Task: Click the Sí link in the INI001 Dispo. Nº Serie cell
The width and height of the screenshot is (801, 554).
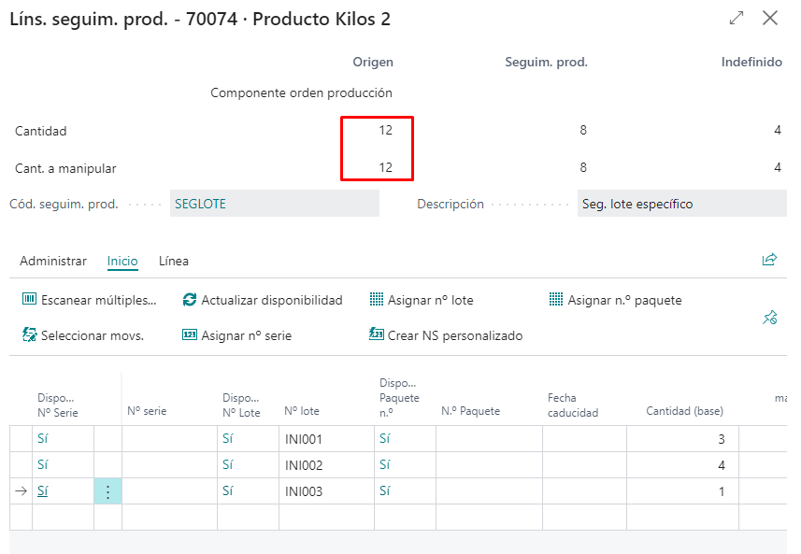Action: point(43,439)
